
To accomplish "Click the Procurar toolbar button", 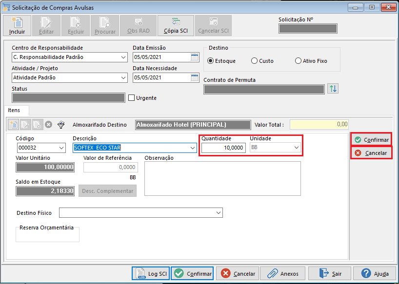I will pyautogui.click(x=105, y=25).
